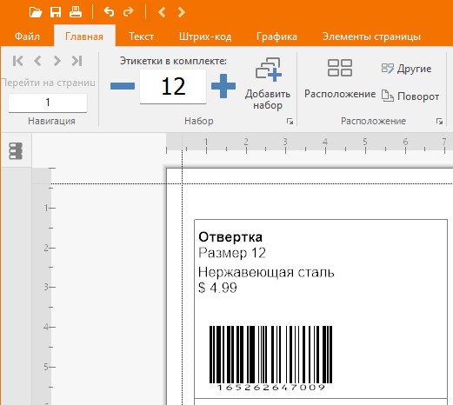Redo the last action
The height and width of the screenshot is (405, 453).
(128, 12)
